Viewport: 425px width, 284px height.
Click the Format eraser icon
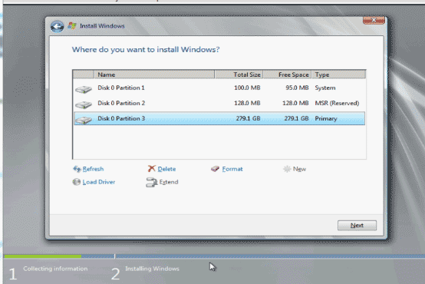tap(216, 169)
